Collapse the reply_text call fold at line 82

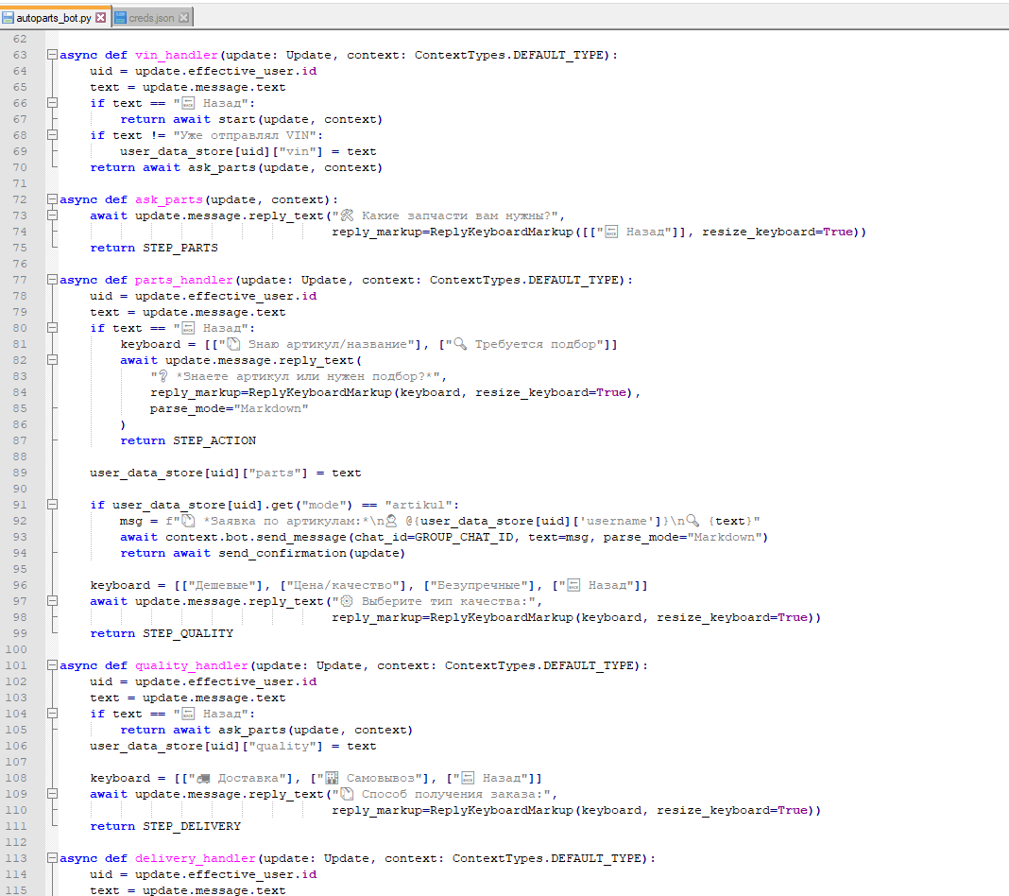click(x=52, y=360)
